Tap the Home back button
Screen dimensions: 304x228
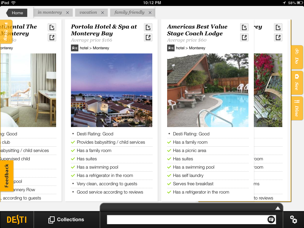click(x=17, y=13)
